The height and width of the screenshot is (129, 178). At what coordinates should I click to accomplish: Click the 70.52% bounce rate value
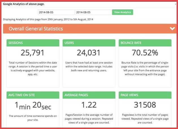click(x=145, y=53)
